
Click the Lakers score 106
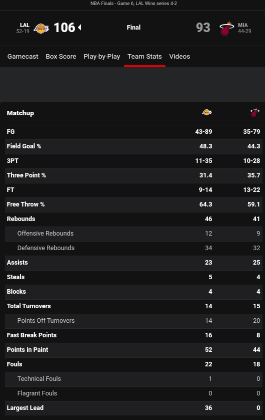[64, 28]
